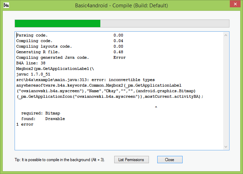243x174 pixels.
Task: Click the 'found: Drawable' line
Action: pyautogui.click(x=43, y=119)
